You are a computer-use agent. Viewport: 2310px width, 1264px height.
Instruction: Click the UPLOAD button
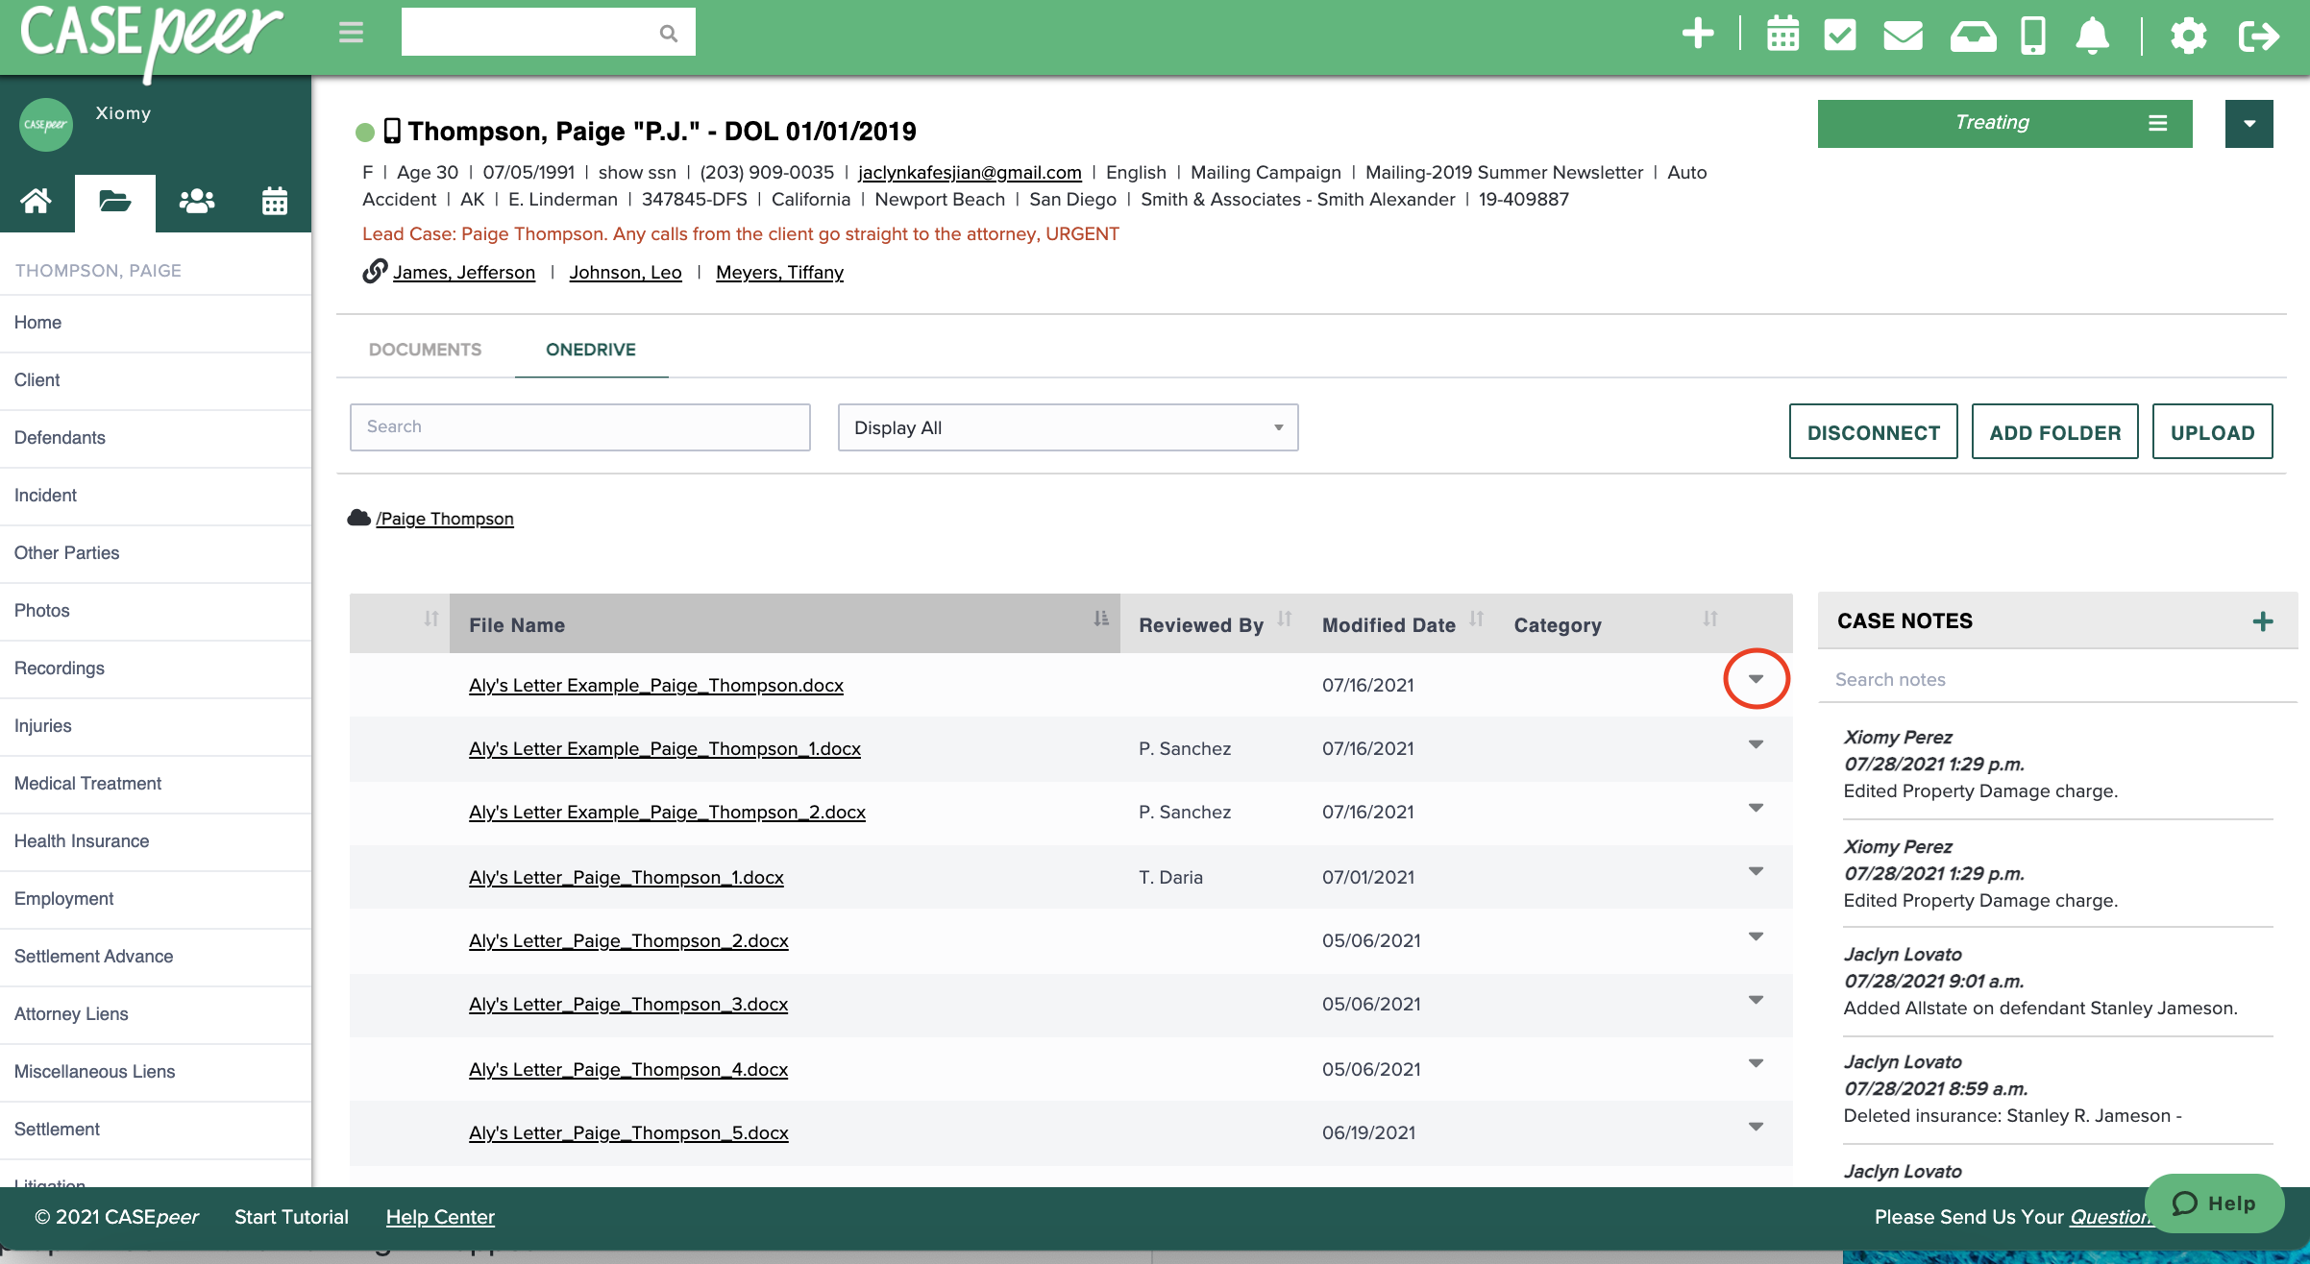click(x=2211, y=431)
